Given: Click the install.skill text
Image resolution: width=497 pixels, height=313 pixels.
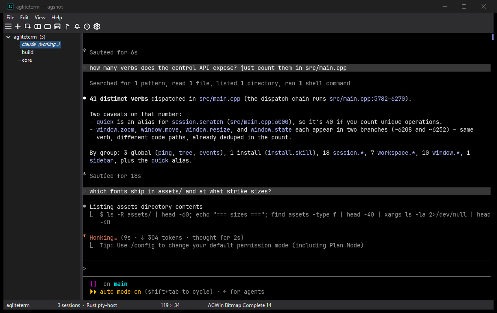Looking at the screenshot, I should [x=290, y=153].
